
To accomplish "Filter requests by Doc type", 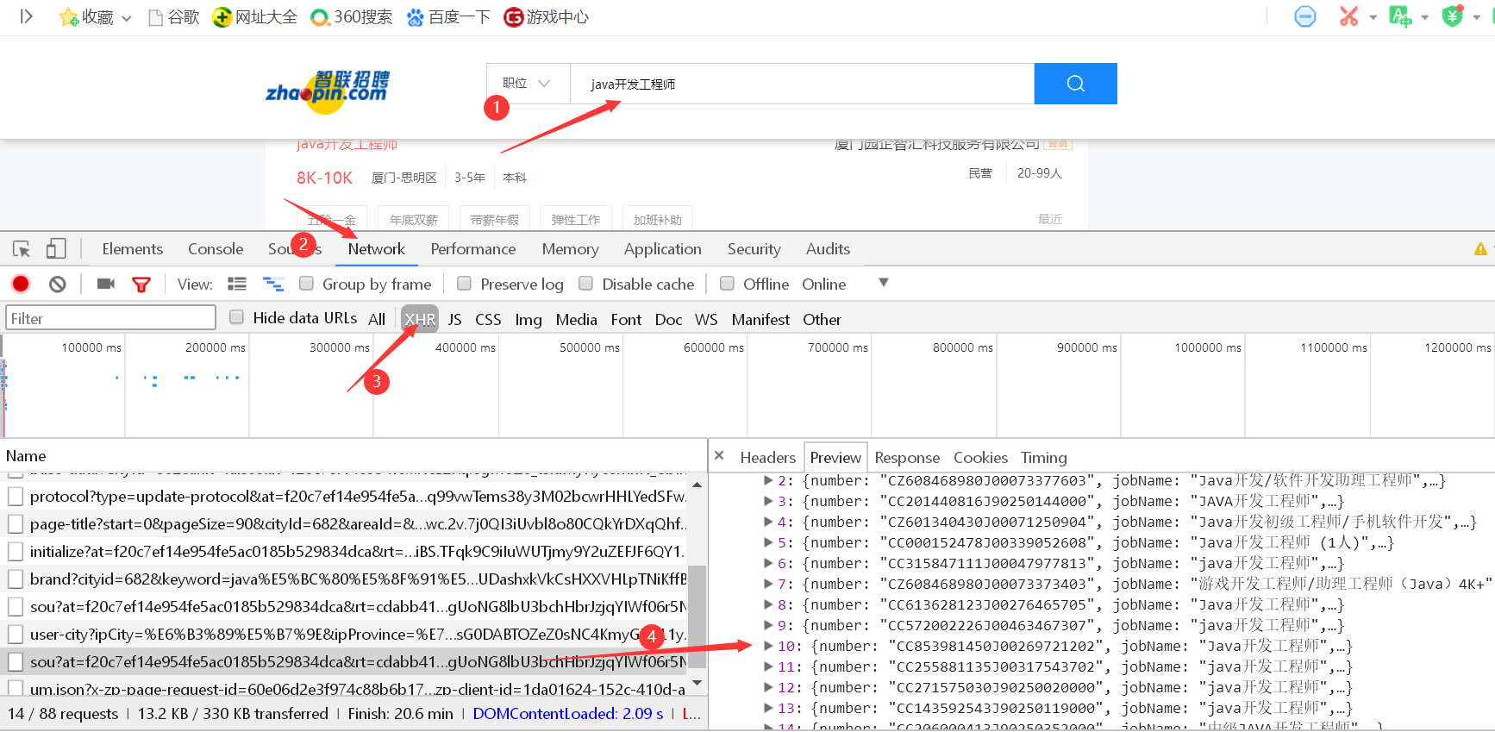I will point(668,319).
